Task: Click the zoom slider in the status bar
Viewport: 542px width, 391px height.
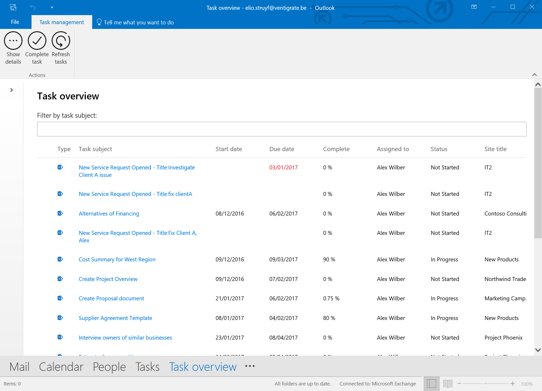Action: [486, 384]
